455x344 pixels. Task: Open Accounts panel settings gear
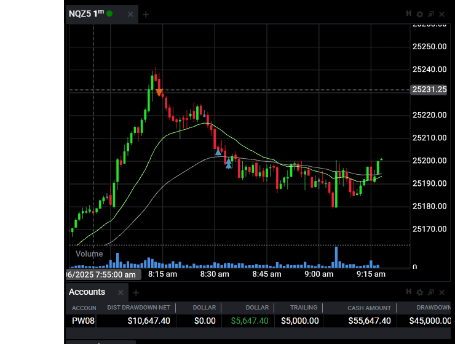pyautogui.click(x=419, y=292)
